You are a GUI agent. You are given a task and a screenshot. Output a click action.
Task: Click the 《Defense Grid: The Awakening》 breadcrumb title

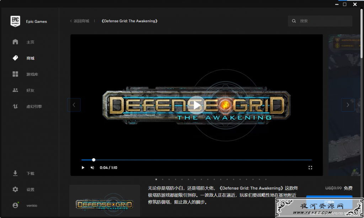pos(129,21)
